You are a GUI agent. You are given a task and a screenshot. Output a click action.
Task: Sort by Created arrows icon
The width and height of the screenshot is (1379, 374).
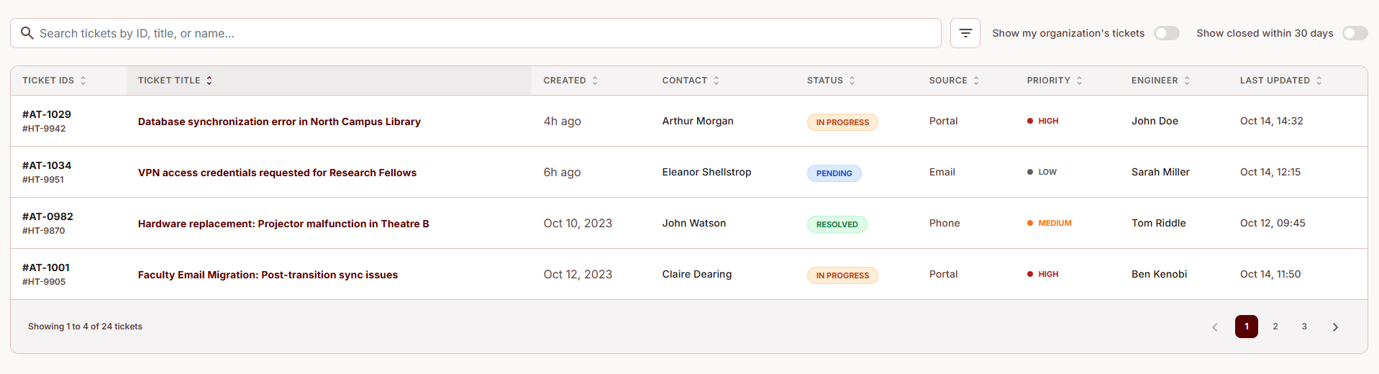click(x=595, y=81)
